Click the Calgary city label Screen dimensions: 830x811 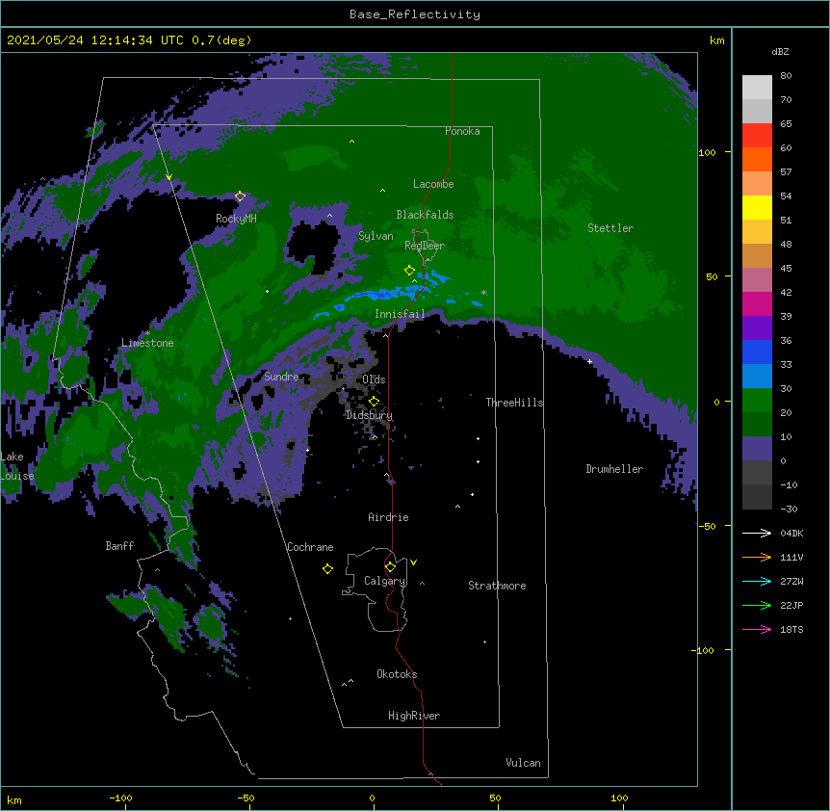[384, 581]
